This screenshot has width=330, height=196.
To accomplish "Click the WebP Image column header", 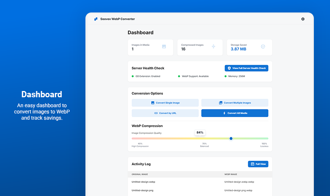I will [231, 174].
